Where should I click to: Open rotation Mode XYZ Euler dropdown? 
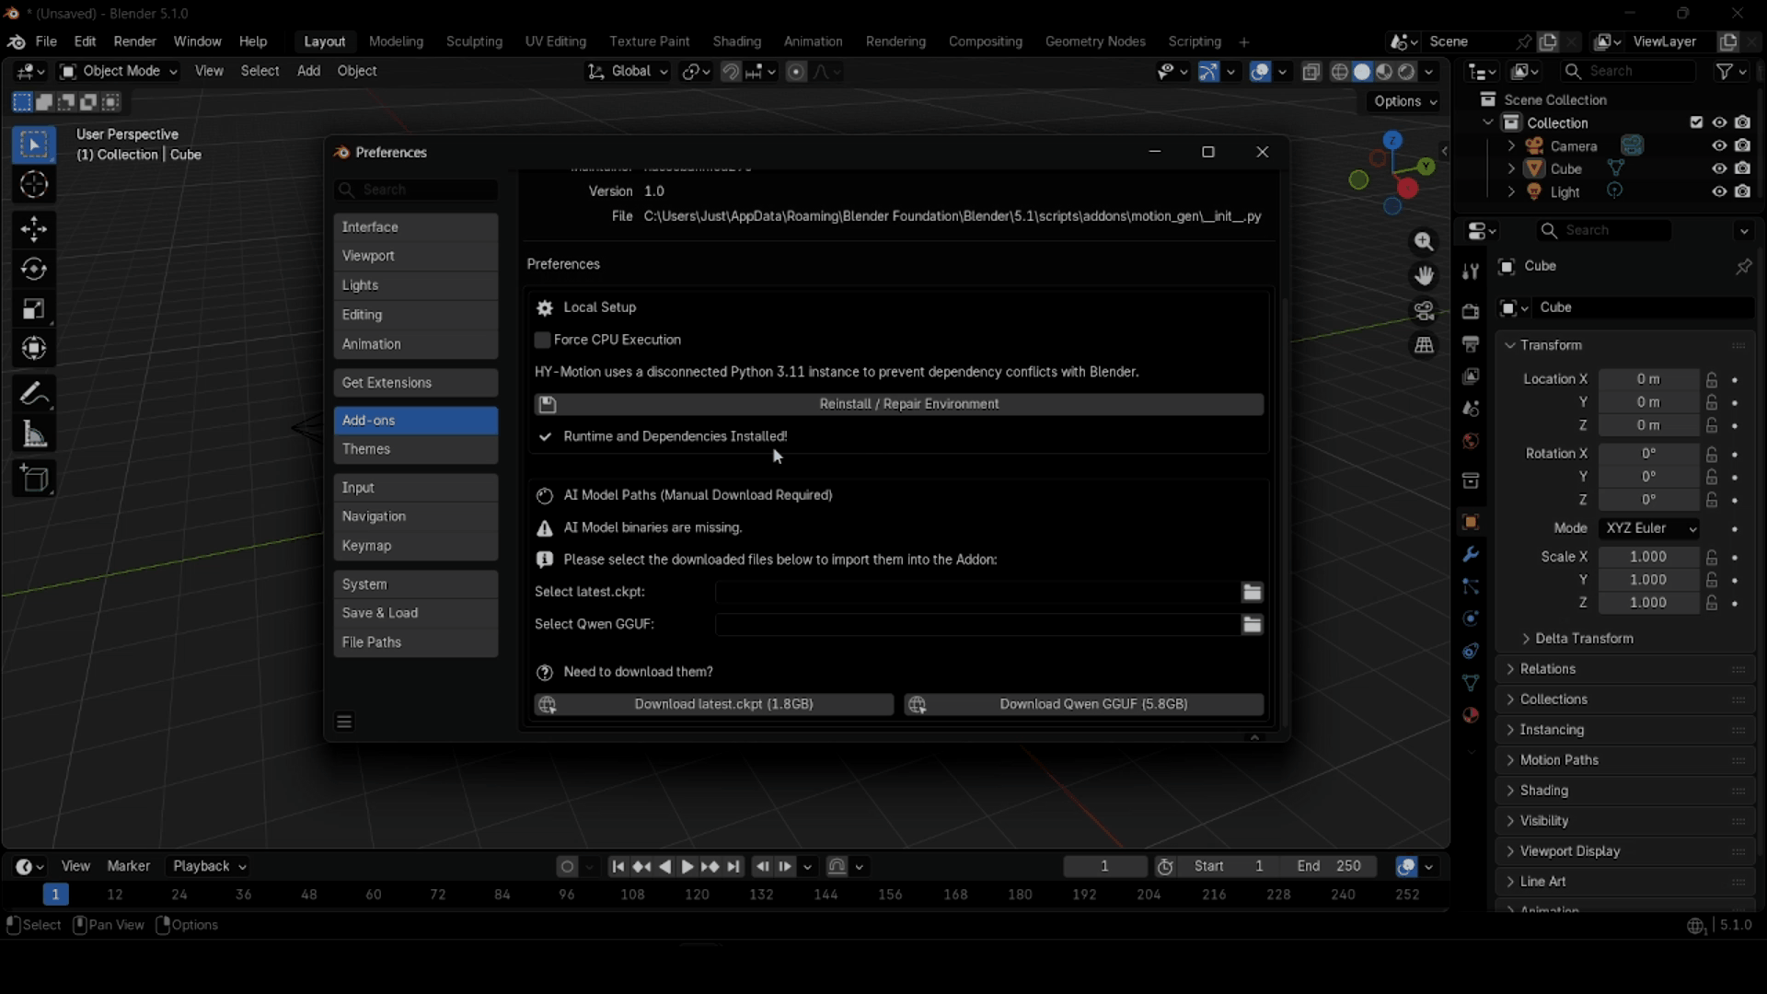[1649, 528]
